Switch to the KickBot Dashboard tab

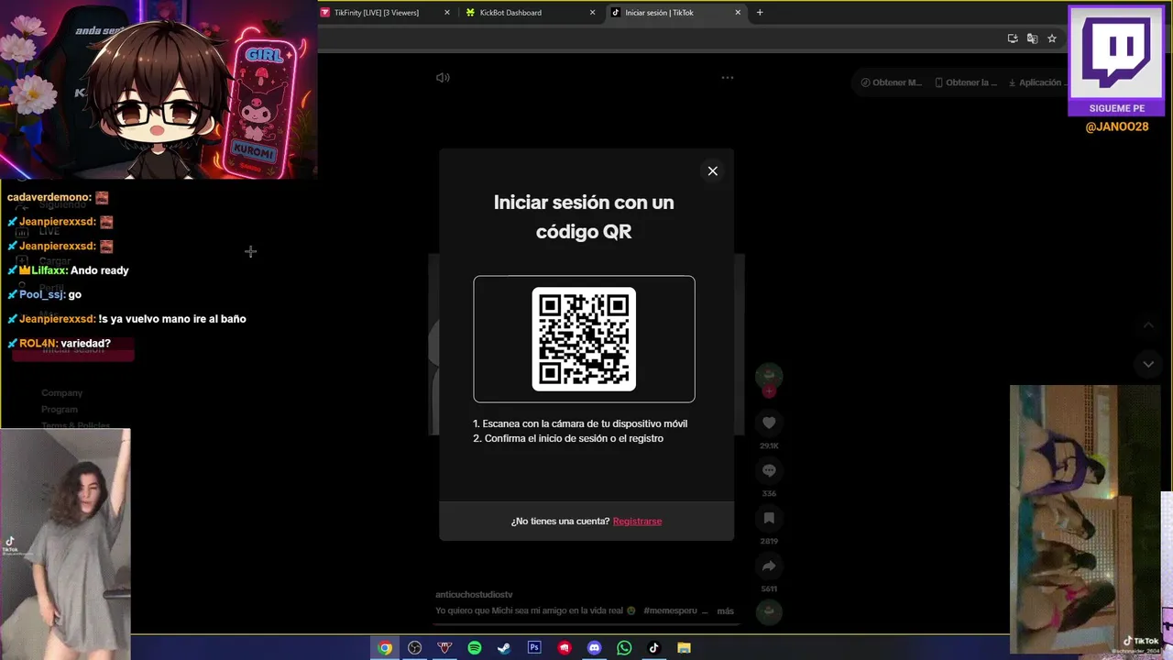[x=510, y=13]
